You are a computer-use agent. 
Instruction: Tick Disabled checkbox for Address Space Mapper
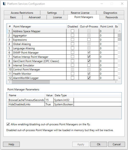click(x=73, y=31)
